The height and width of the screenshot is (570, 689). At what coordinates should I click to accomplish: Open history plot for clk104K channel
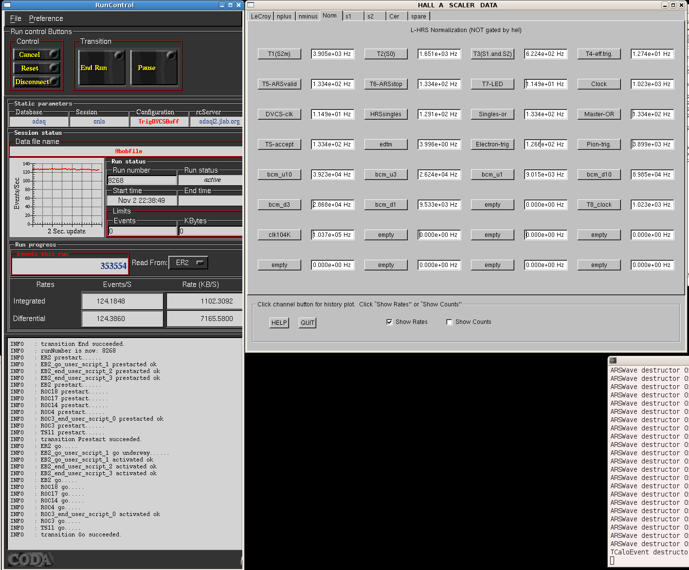(x=279, y=235)
